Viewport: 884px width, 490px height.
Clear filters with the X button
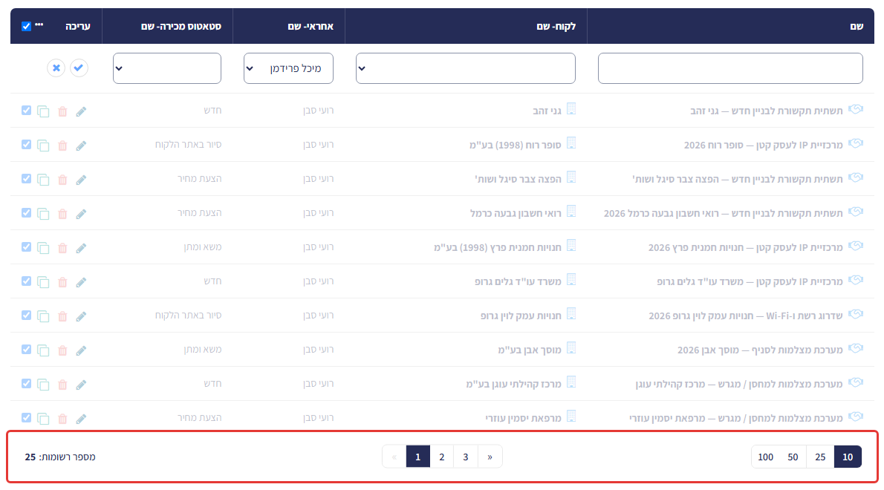point(56,68)
